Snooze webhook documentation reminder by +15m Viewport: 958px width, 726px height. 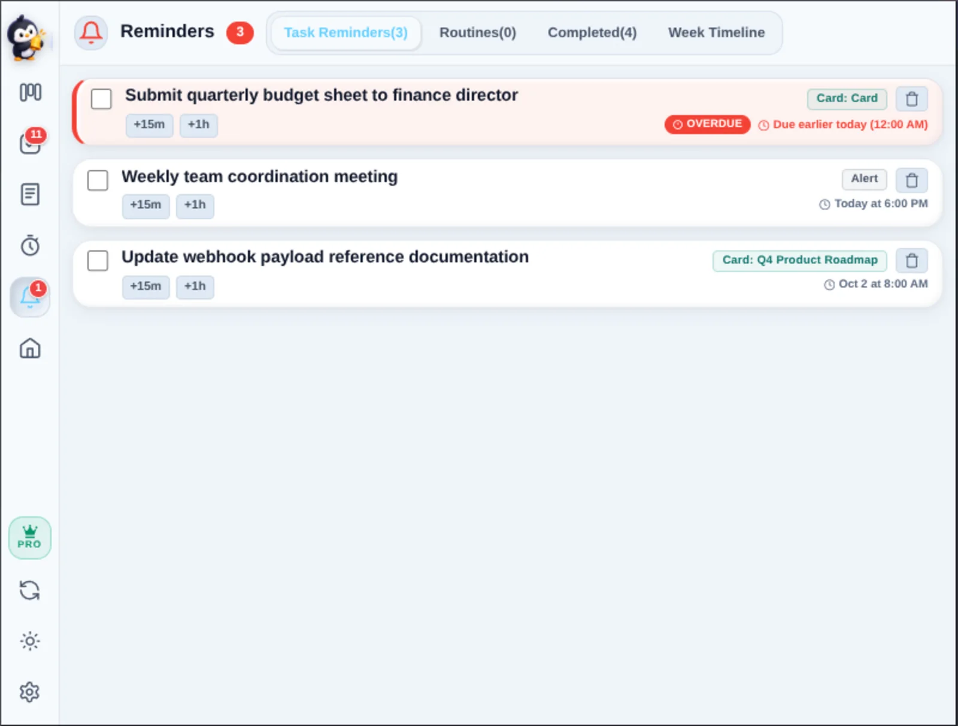pyautogui.click(x=145, y=287)
